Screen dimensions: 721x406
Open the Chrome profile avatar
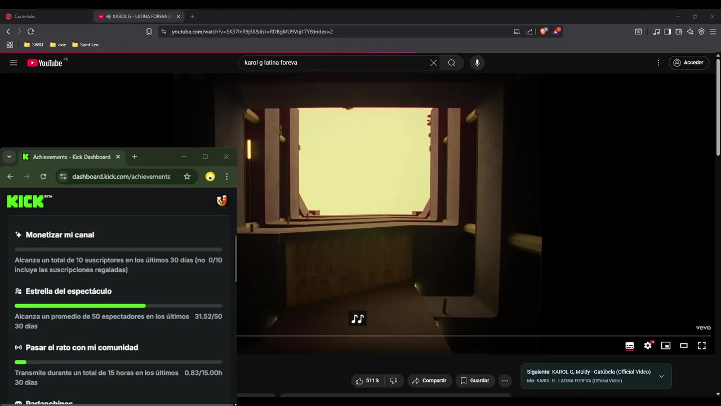pyautogui.click(x=210, y=176)
